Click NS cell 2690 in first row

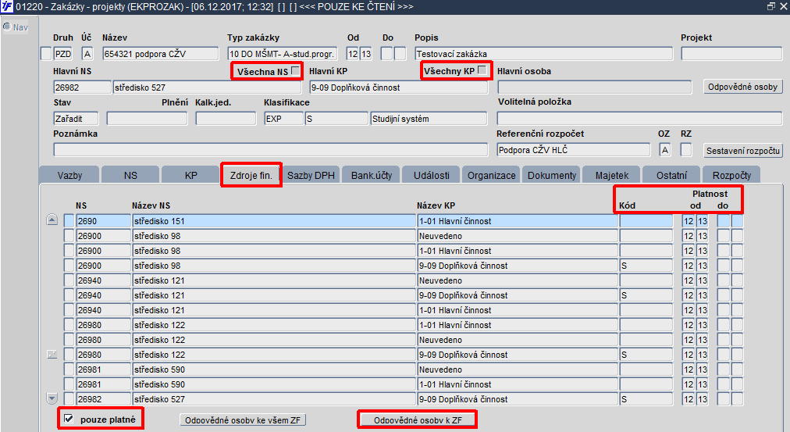[x=103, y=221]
